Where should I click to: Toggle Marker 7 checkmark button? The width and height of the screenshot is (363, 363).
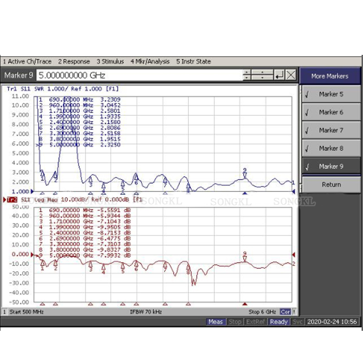331,130
